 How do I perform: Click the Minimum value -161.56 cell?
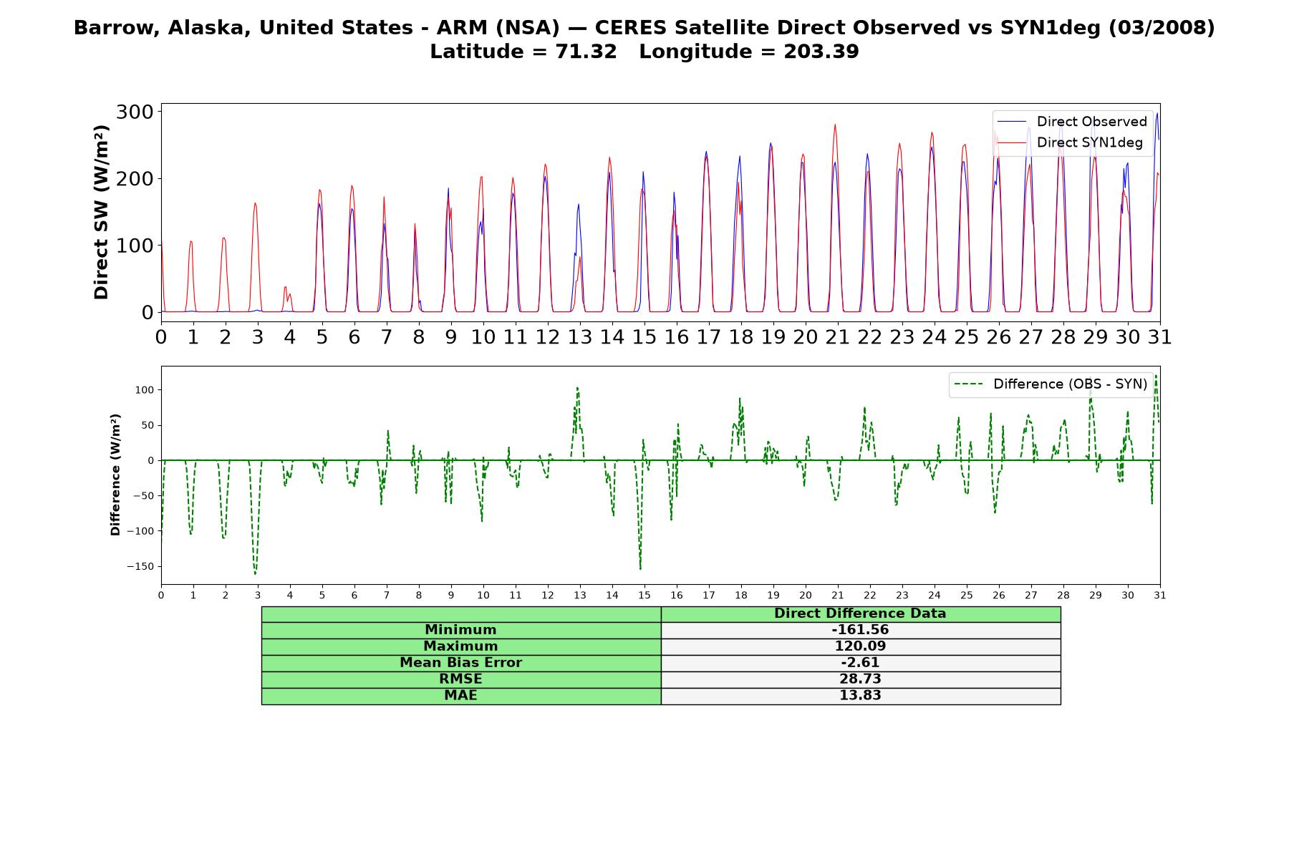point(861,630)
